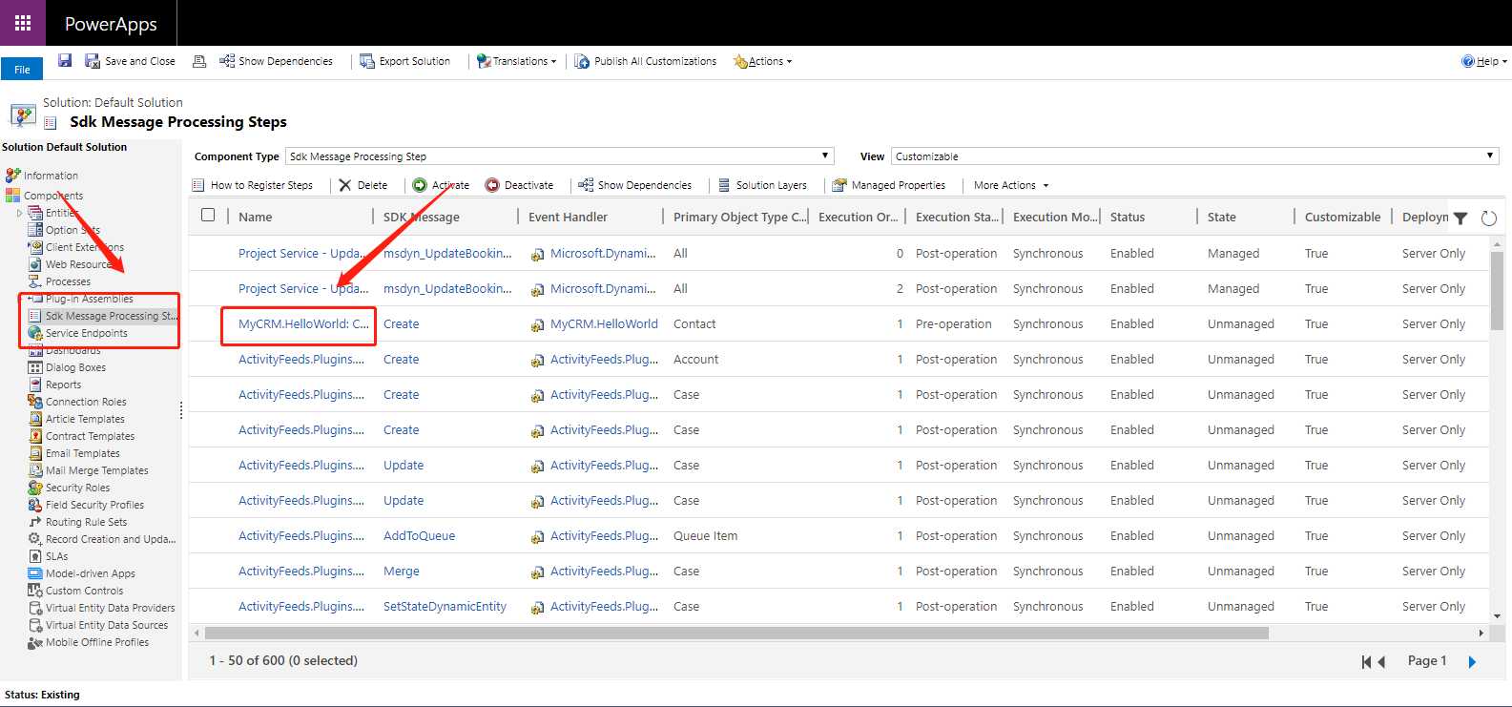Click Delete in the grid toolbar
The width and height of the screenshot is (1512, 707).
click(362, 185)
